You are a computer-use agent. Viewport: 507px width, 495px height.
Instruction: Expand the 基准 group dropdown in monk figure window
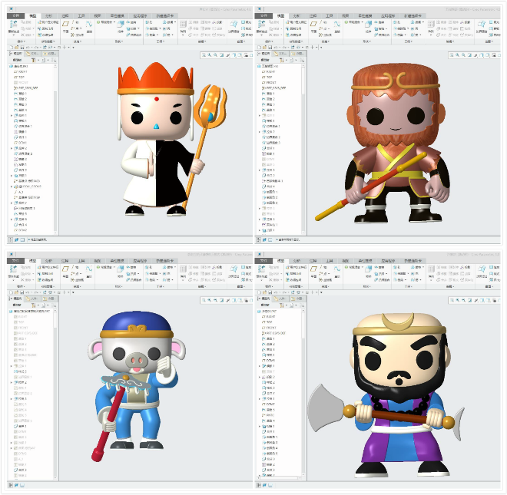pos(78,41)
